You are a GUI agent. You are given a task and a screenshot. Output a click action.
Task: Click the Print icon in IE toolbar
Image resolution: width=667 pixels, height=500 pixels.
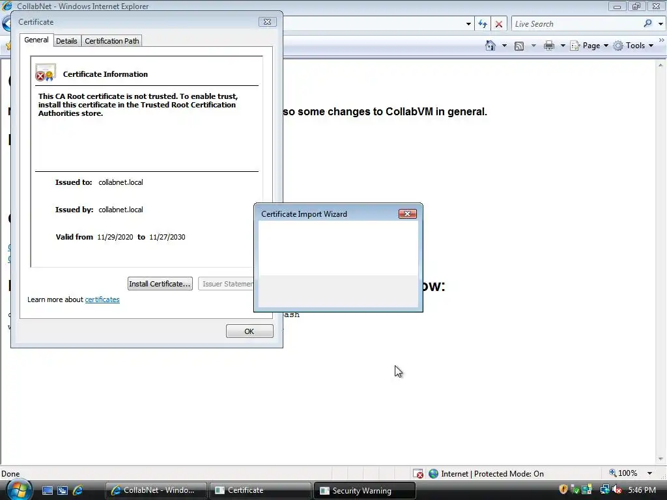pyautogui.click(x=548, y=46)
